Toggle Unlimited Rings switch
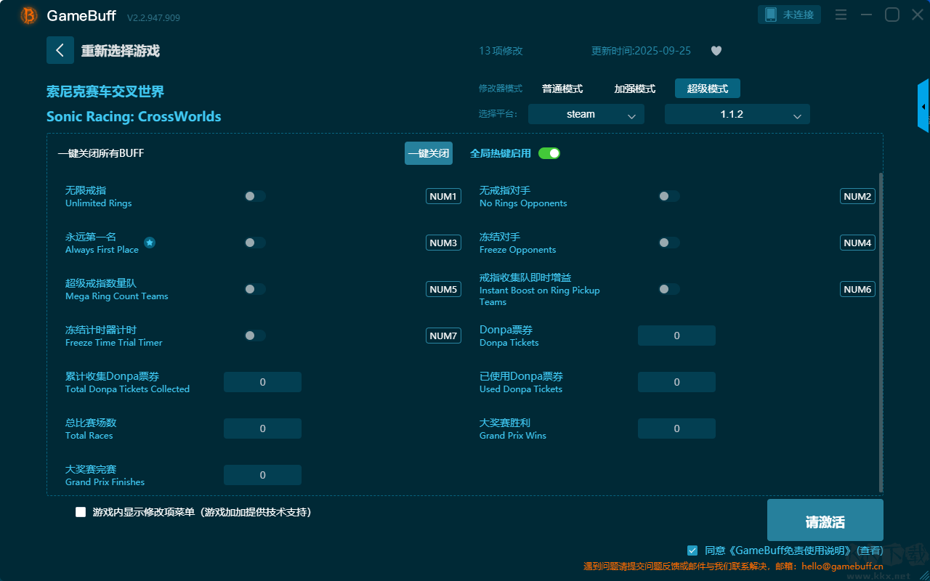930x581 pixels. coord(255,196)
